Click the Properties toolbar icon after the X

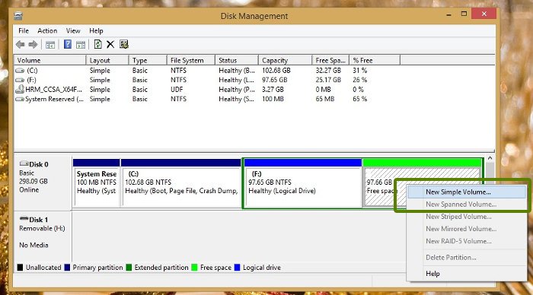[124, 44]
